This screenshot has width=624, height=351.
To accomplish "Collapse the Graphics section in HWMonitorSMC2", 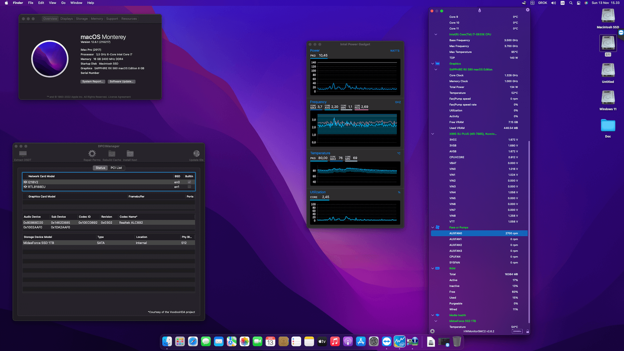I will (x=432, y=64).
